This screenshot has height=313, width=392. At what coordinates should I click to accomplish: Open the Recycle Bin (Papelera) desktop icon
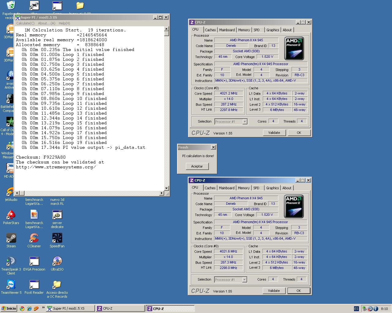[x=11, y=6]
